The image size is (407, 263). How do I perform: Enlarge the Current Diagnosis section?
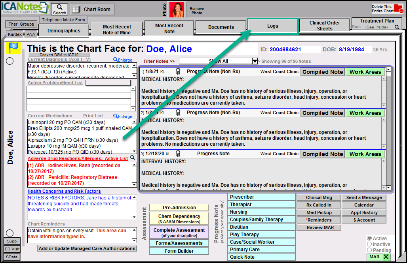point(123,60)
